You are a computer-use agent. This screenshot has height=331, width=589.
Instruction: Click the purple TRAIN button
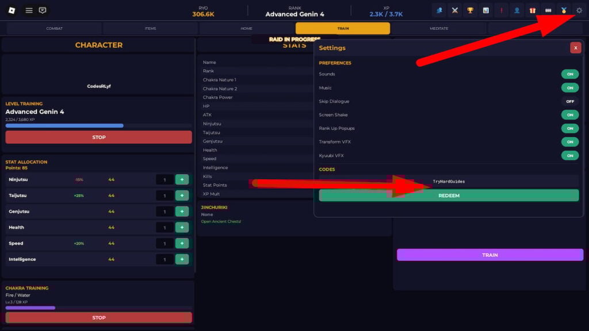click(489, 255)
